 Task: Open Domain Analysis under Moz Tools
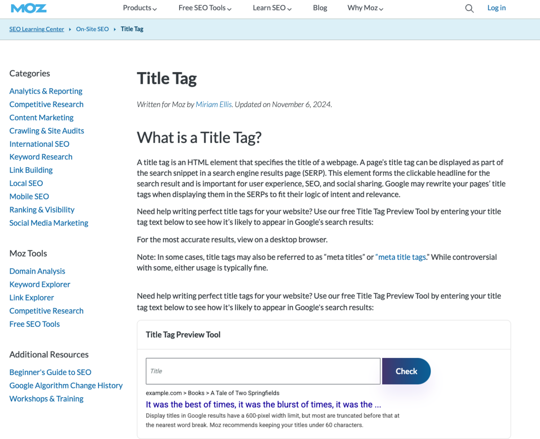point(37,271)
